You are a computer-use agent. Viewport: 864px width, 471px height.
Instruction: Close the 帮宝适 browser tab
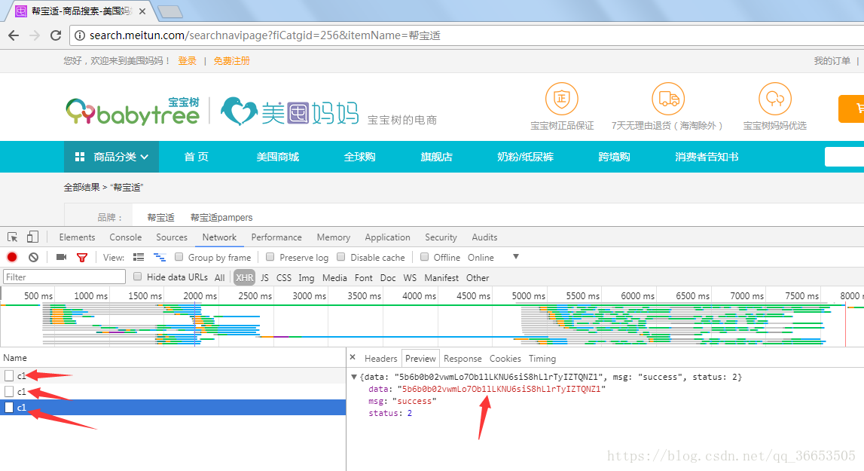(x=142, y=11)
